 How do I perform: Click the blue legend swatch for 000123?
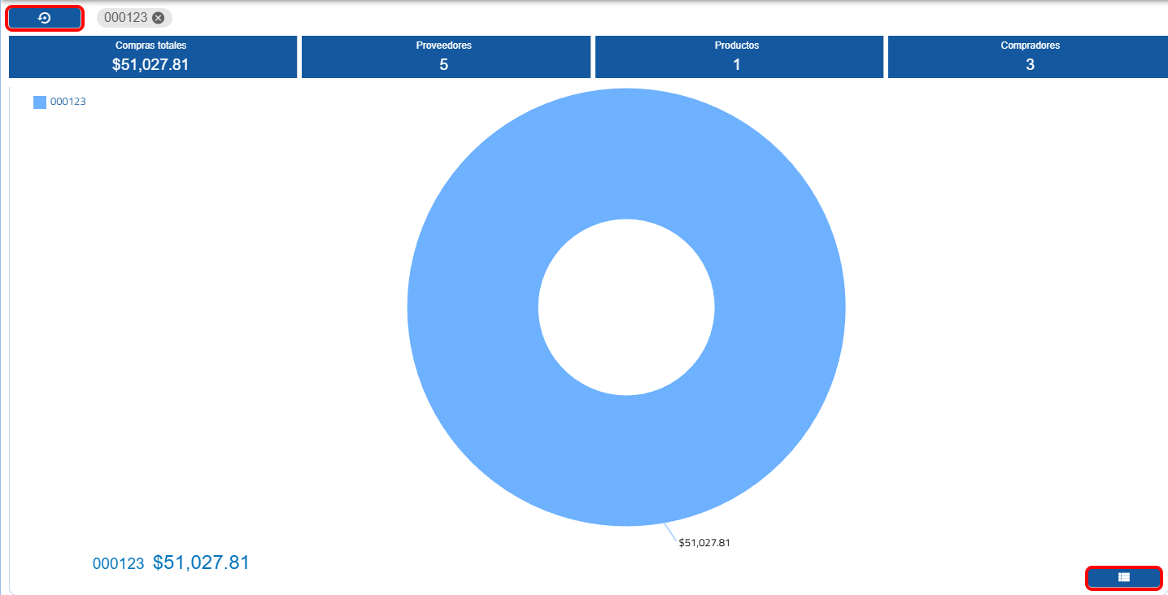coord(40,102)
